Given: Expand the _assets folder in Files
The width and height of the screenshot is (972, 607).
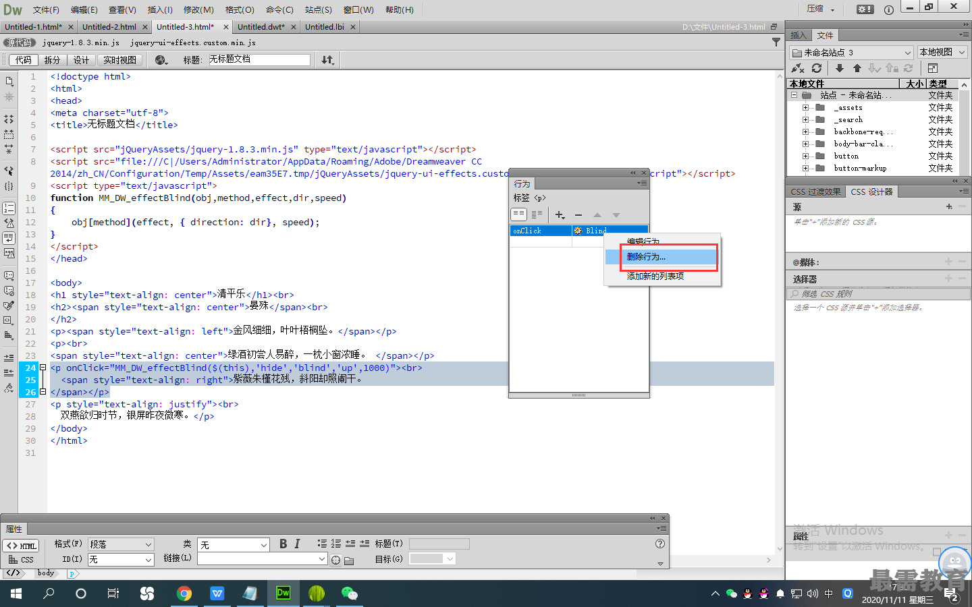Looking at the screenshot, I should pyautogui.click(x=805, y=108).
